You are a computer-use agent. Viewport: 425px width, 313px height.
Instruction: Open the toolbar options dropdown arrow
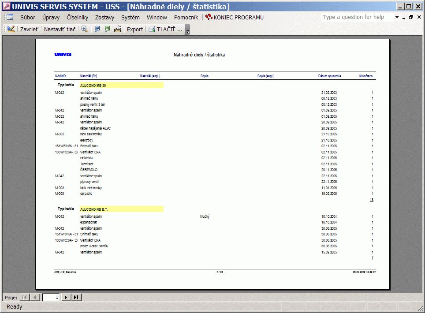click(187, 29)
